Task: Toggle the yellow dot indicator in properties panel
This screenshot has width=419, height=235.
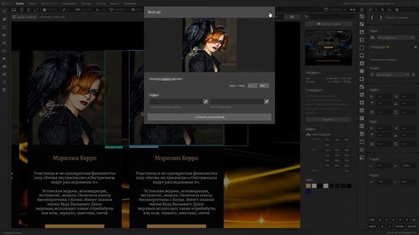Action: 388,47
